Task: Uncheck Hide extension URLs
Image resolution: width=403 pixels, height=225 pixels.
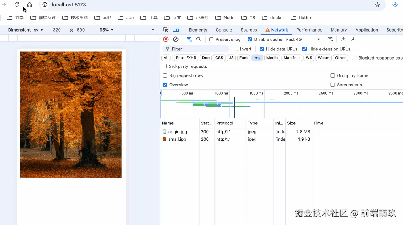Action: point(304,49)
